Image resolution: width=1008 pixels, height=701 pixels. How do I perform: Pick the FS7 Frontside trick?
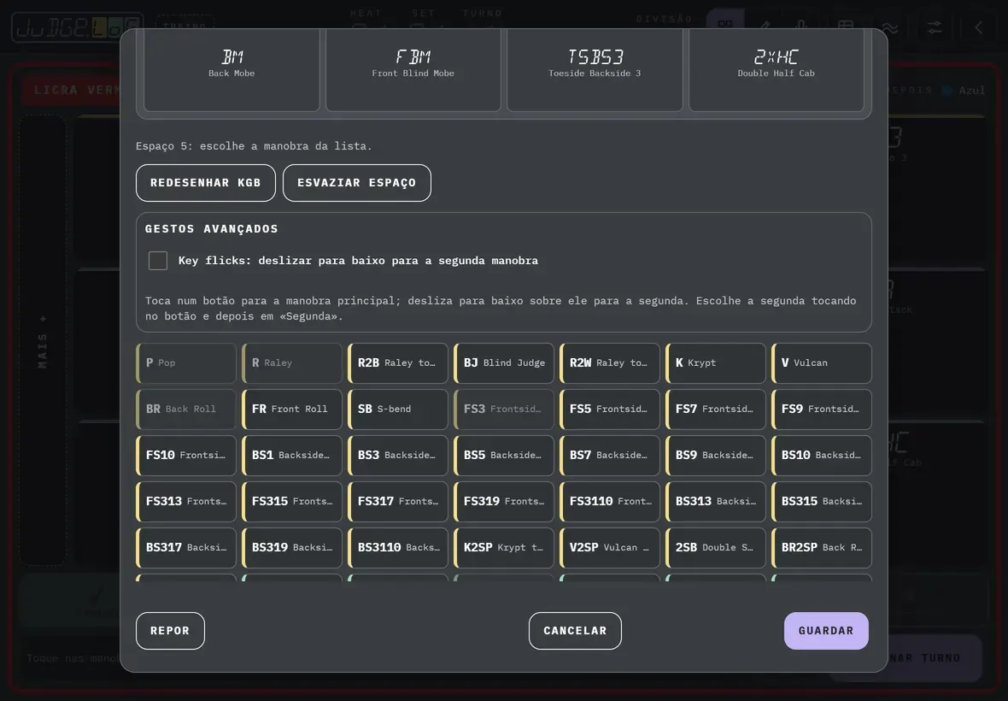[x=716, y=409]
